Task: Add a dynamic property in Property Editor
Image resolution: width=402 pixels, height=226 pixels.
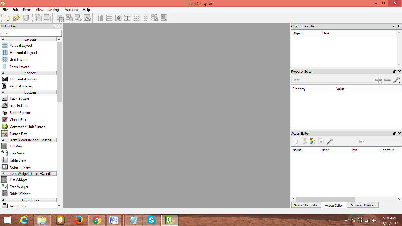Action: click(378, 80)
